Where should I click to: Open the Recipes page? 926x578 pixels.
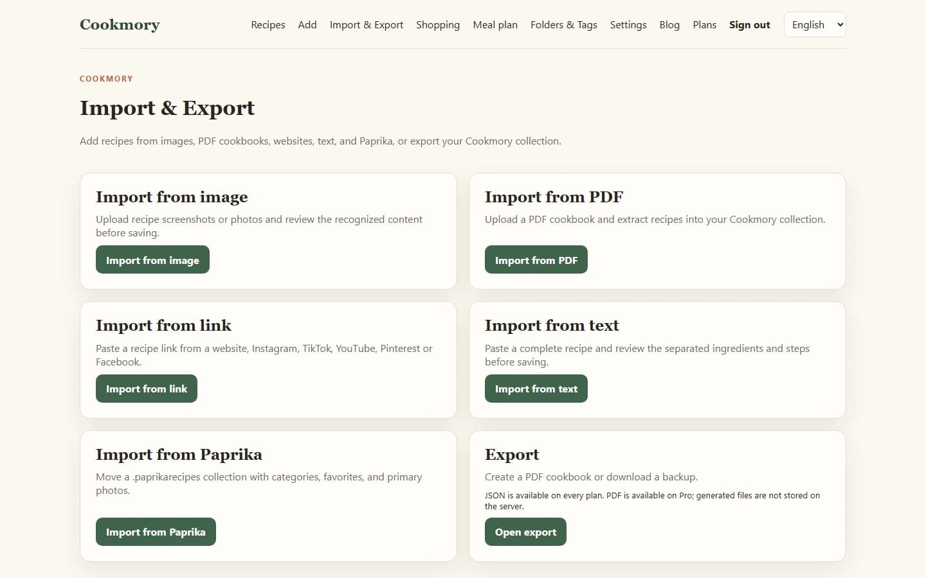click(268, 24)
